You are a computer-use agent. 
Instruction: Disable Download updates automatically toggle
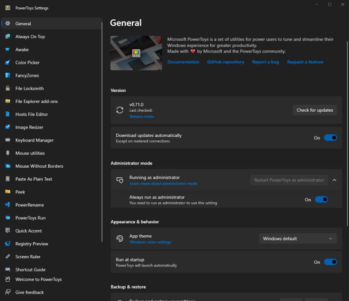coord(330,138)
